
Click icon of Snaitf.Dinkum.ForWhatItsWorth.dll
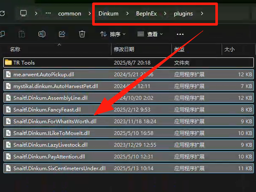click(x=8, y=121)
